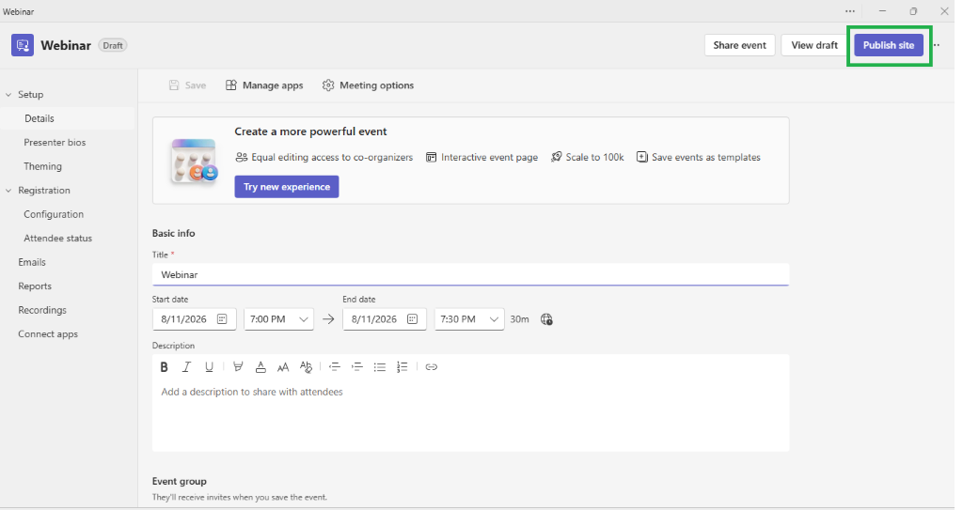This screenshot has width=963, height=510.
Task: Click the start date 8/11/2026 field
Action: coord(194,319)
